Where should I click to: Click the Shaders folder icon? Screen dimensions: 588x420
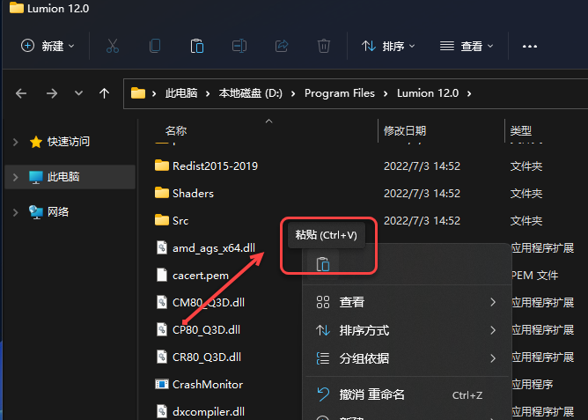coord(162,193)
